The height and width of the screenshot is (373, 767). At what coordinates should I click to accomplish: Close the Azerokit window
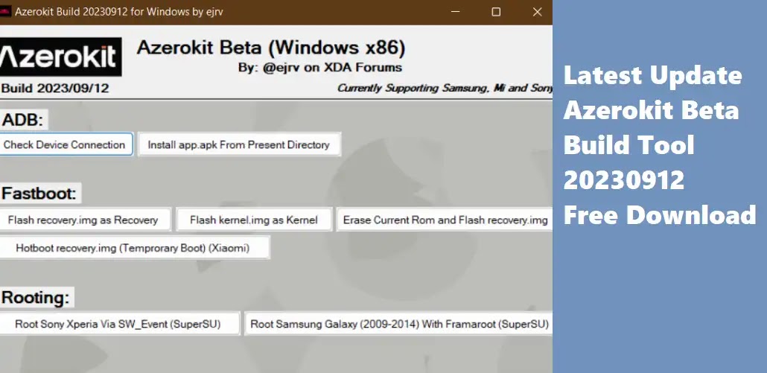click(x=537, y=12)
